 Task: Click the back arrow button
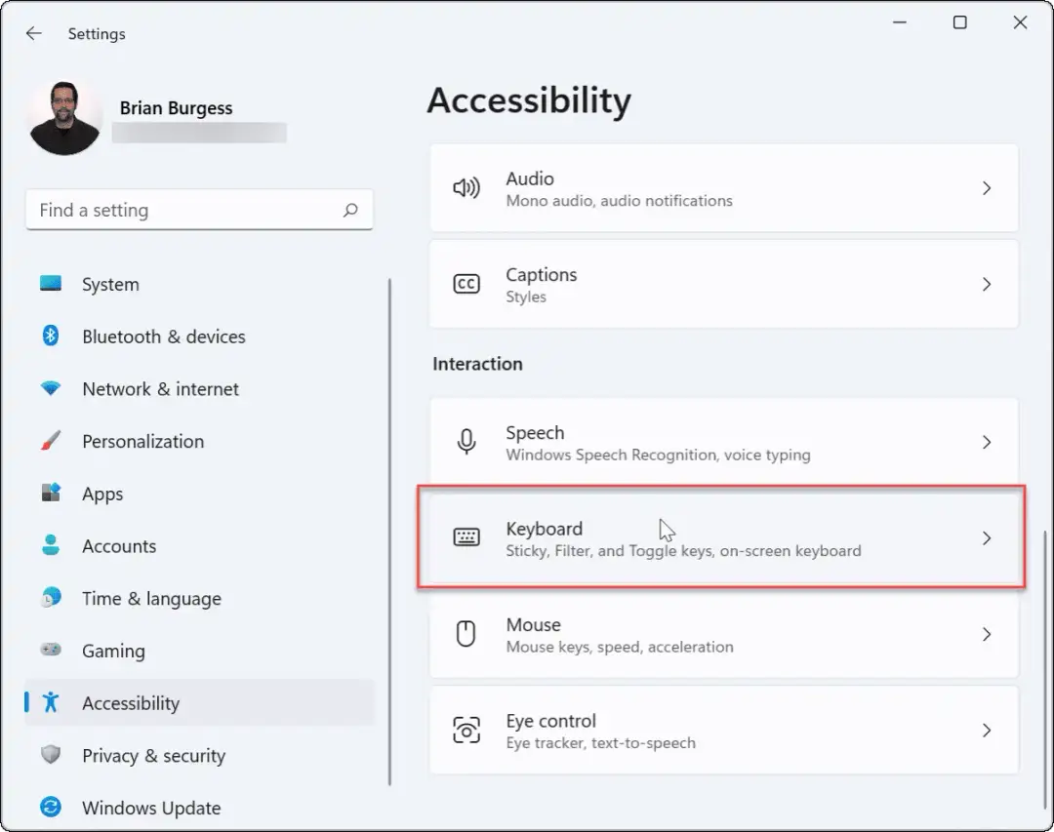[33, 33]
